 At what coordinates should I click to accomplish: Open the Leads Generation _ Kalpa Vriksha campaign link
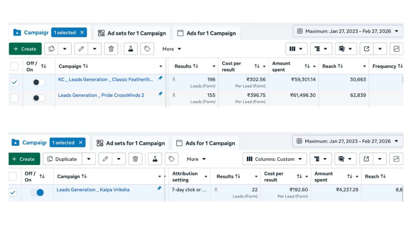[x=93, y=190]
